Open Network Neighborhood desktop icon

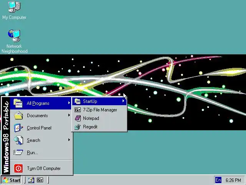pyautogui.click(x=14, y=35)
